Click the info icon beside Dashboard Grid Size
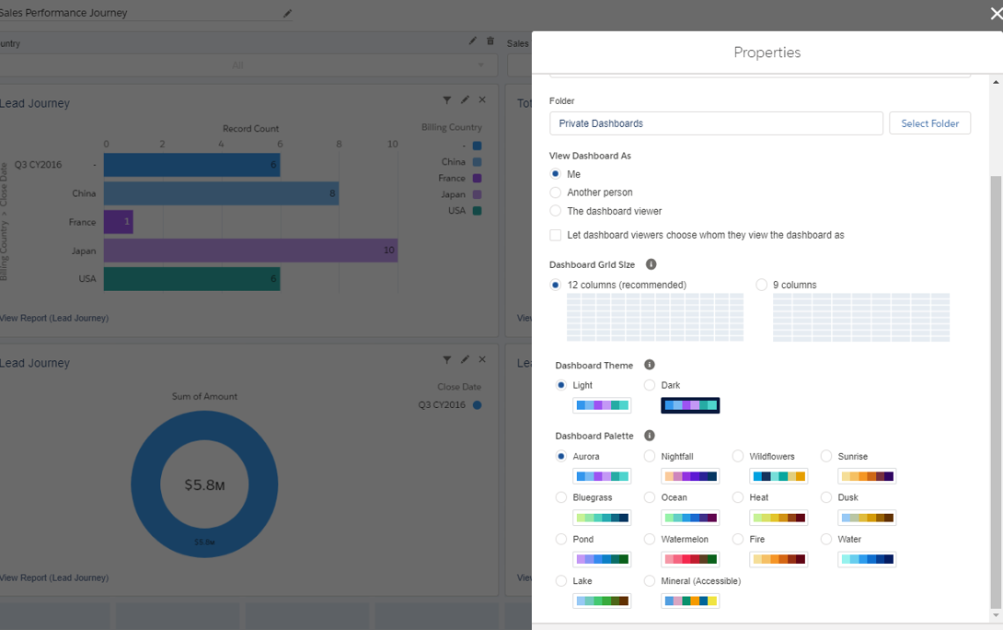1003x630 pixels. pos(651,264)
